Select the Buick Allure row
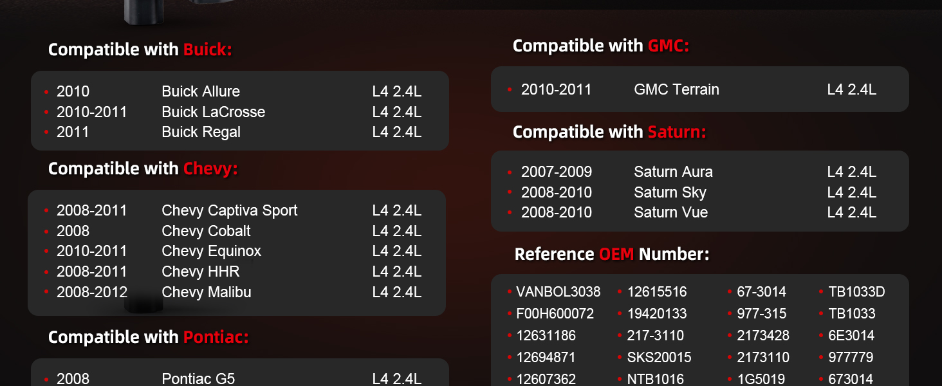Viewport: 942px width, 386px height. 201,91
